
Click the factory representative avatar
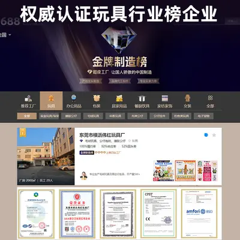tap(83, 176)
